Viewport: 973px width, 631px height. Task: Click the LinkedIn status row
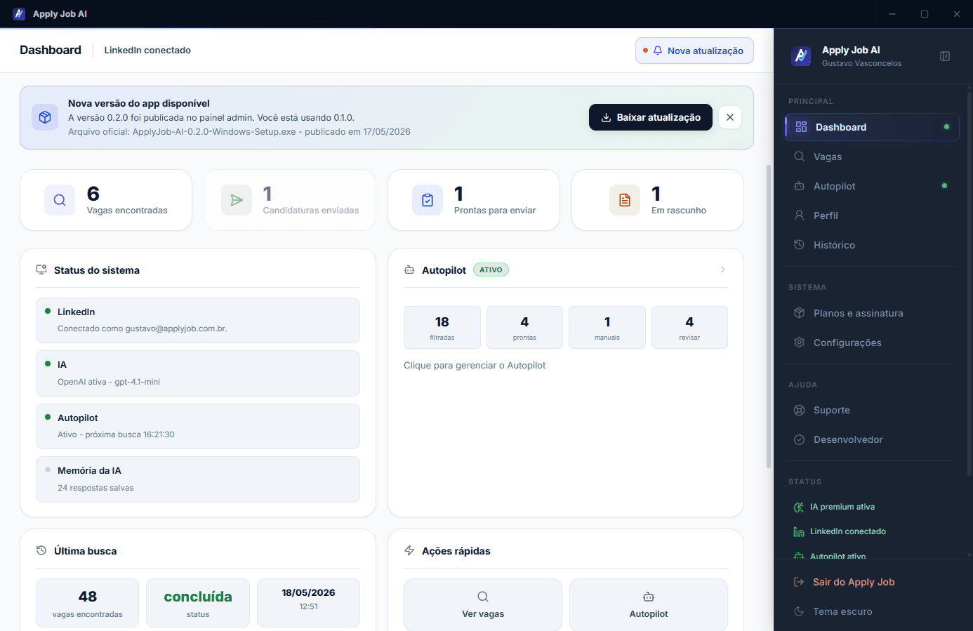(x=198, y=320)
